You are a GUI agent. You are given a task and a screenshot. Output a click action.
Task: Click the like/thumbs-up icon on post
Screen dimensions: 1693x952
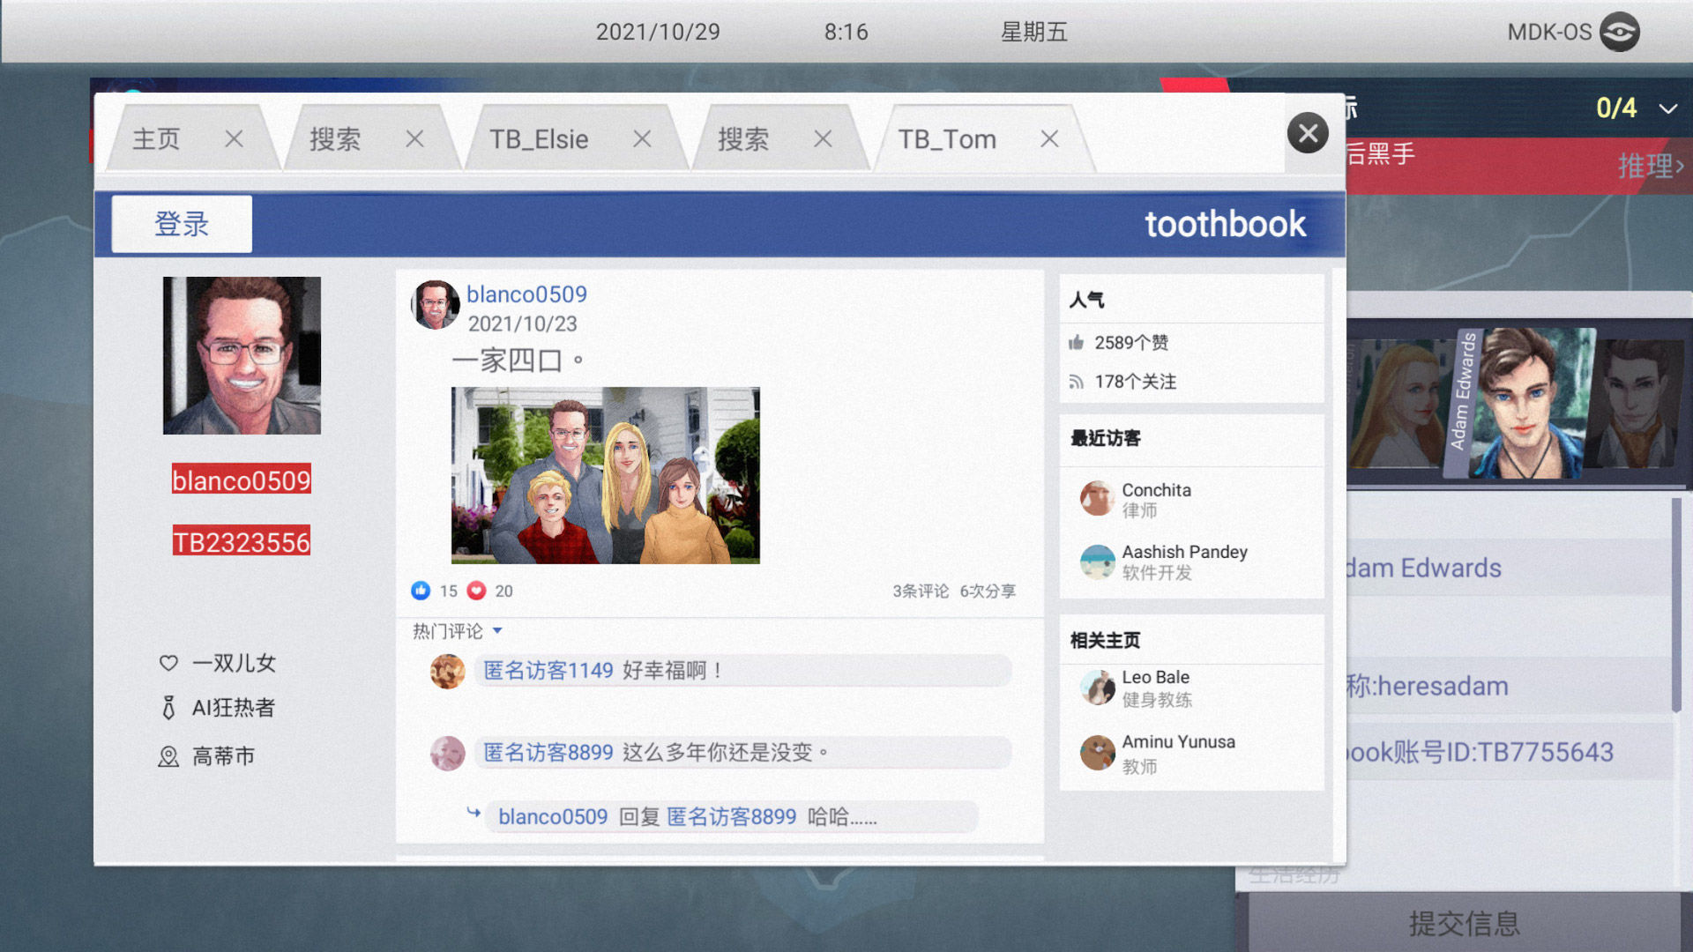[x=422, y=591]
